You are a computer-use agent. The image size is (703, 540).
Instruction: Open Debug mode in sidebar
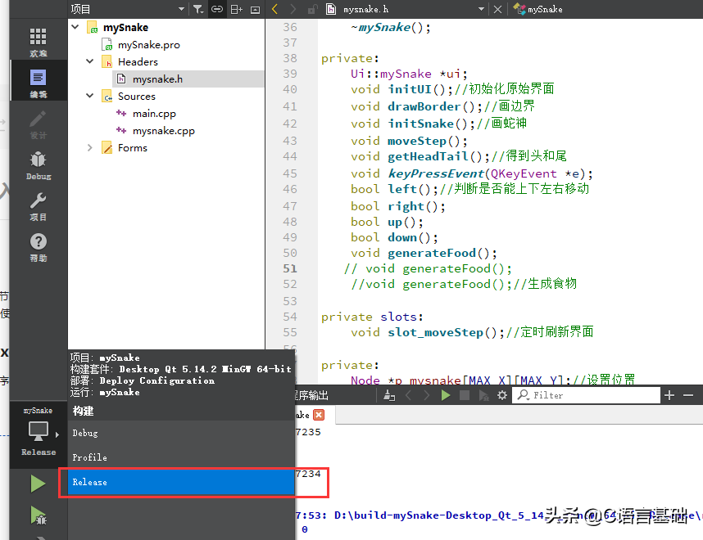click(x=39, y=165)
